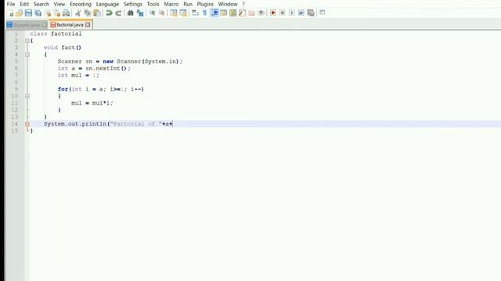The height and width of the screenshot is (281, 501).
Task: Switch to the Sample.java tab
Action: click(26, 25)
